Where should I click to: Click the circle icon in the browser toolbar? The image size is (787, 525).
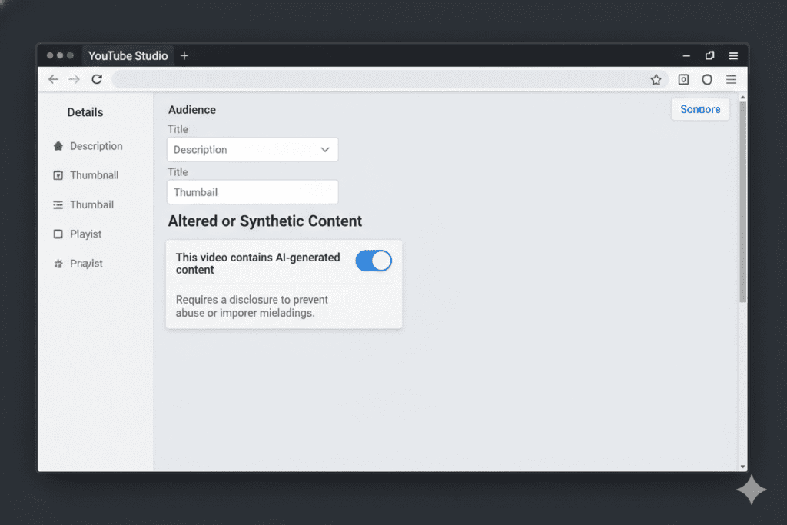[x=707, y=79]
